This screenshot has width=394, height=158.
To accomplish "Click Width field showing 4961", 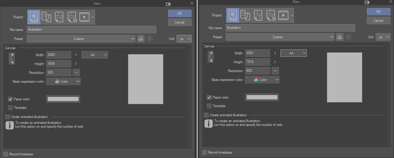I will click(x=257, y=53).
